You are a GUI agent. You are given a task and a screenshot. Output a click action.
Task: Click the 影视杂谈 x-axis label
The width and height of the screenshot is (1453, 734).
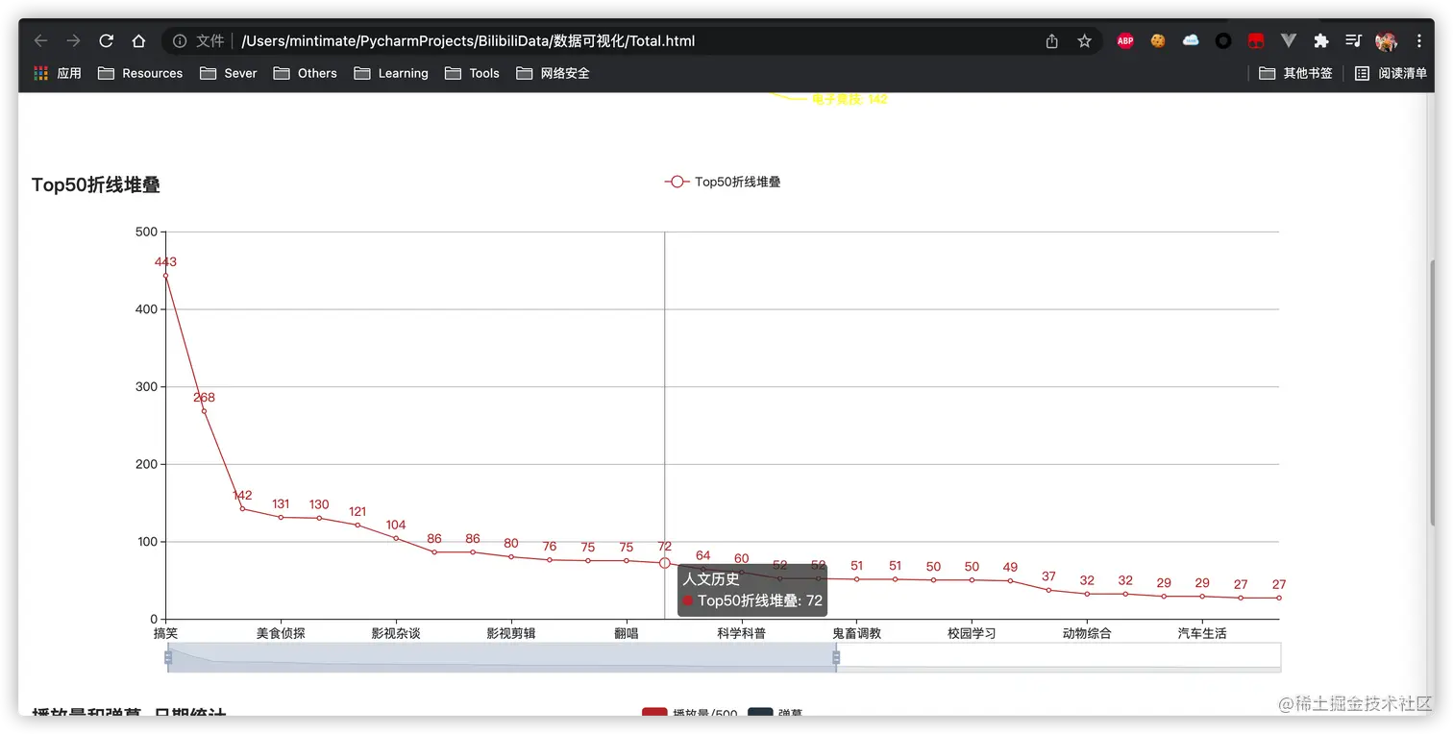[x=396, y=634]
